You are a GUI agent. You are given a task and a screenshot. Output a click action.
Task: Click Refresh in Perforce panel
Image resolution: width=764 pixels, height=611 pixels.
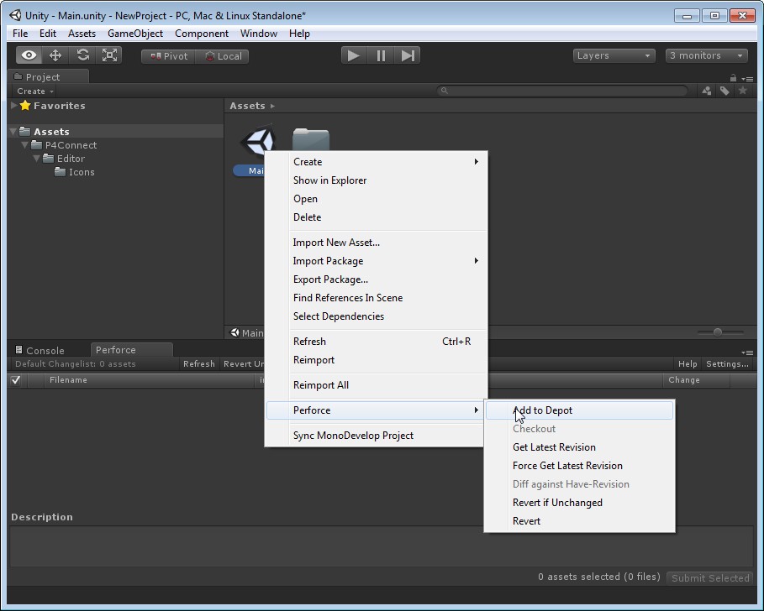click(199, 364)
